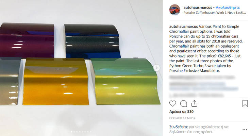
Task: Open Porsche Zuffenhausen Werk location link
Action: coord(215,13)
